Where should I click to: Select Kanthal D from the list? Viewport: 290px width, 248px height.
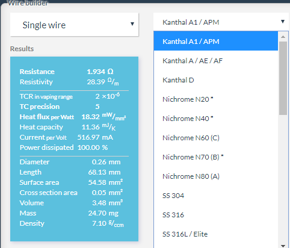[216, 79]
